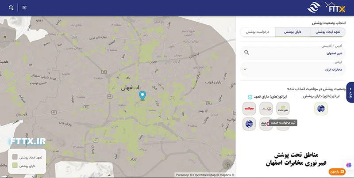Screen dimensions: 354x178
Task: Select the Sabanet operator logo
Action: click(x=249, y=109)
